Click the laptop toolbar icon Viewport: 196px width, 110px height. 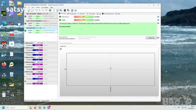(65, 10)
